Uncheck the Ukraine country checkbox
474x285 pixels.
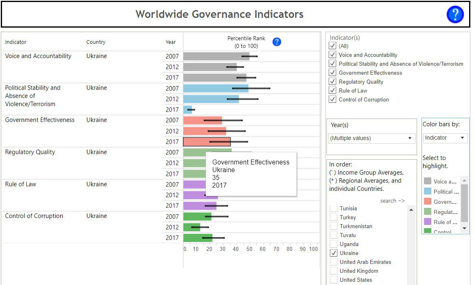pos(333,253)
